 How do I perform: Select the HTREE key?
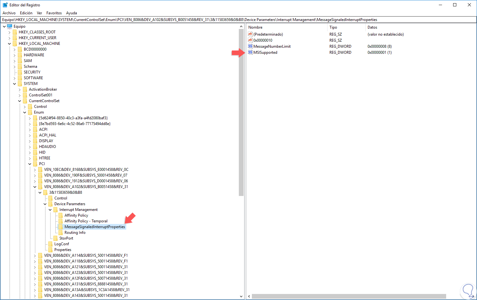[45, 158]
